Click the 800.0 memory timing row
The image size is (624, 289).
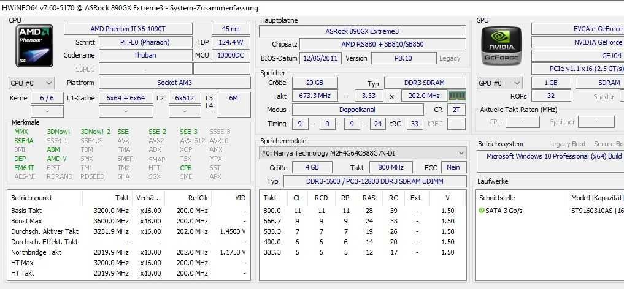(363, 211)
